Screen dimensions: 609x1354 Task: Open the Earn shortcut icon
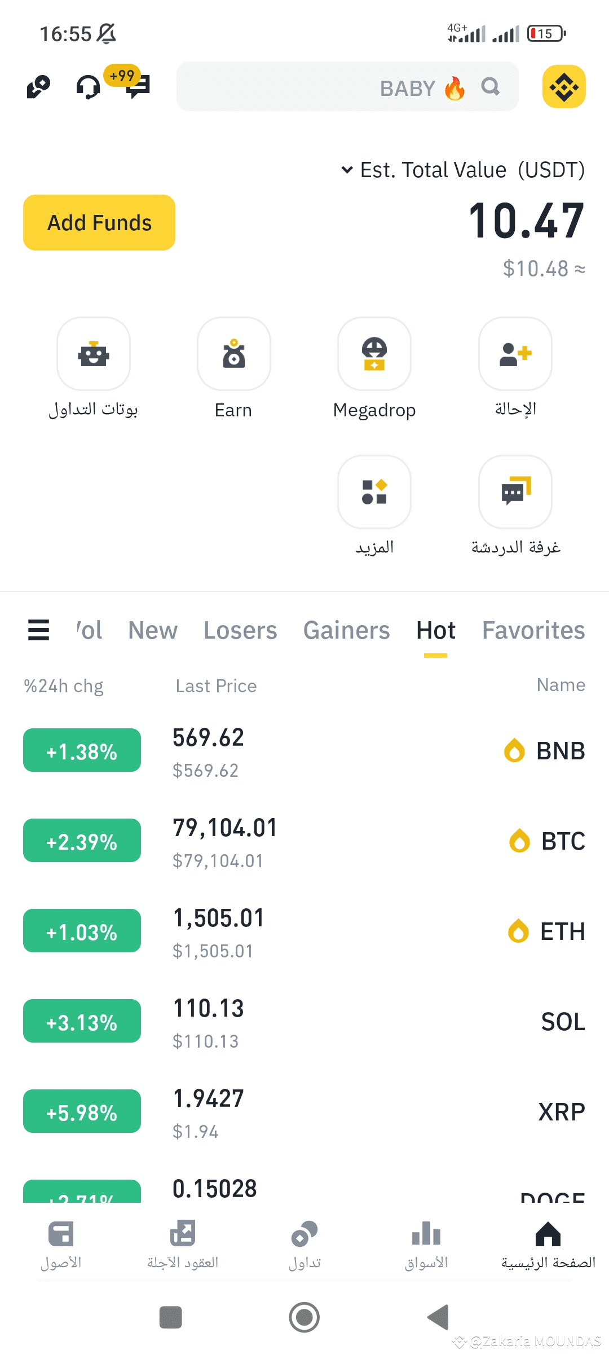(x=234, y=354)
